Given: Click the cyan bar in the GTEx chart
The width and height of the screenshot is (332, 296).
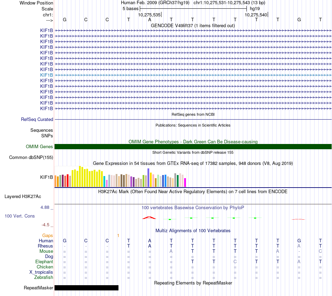Looking at the screenshot, I should [x=104, y=182].
